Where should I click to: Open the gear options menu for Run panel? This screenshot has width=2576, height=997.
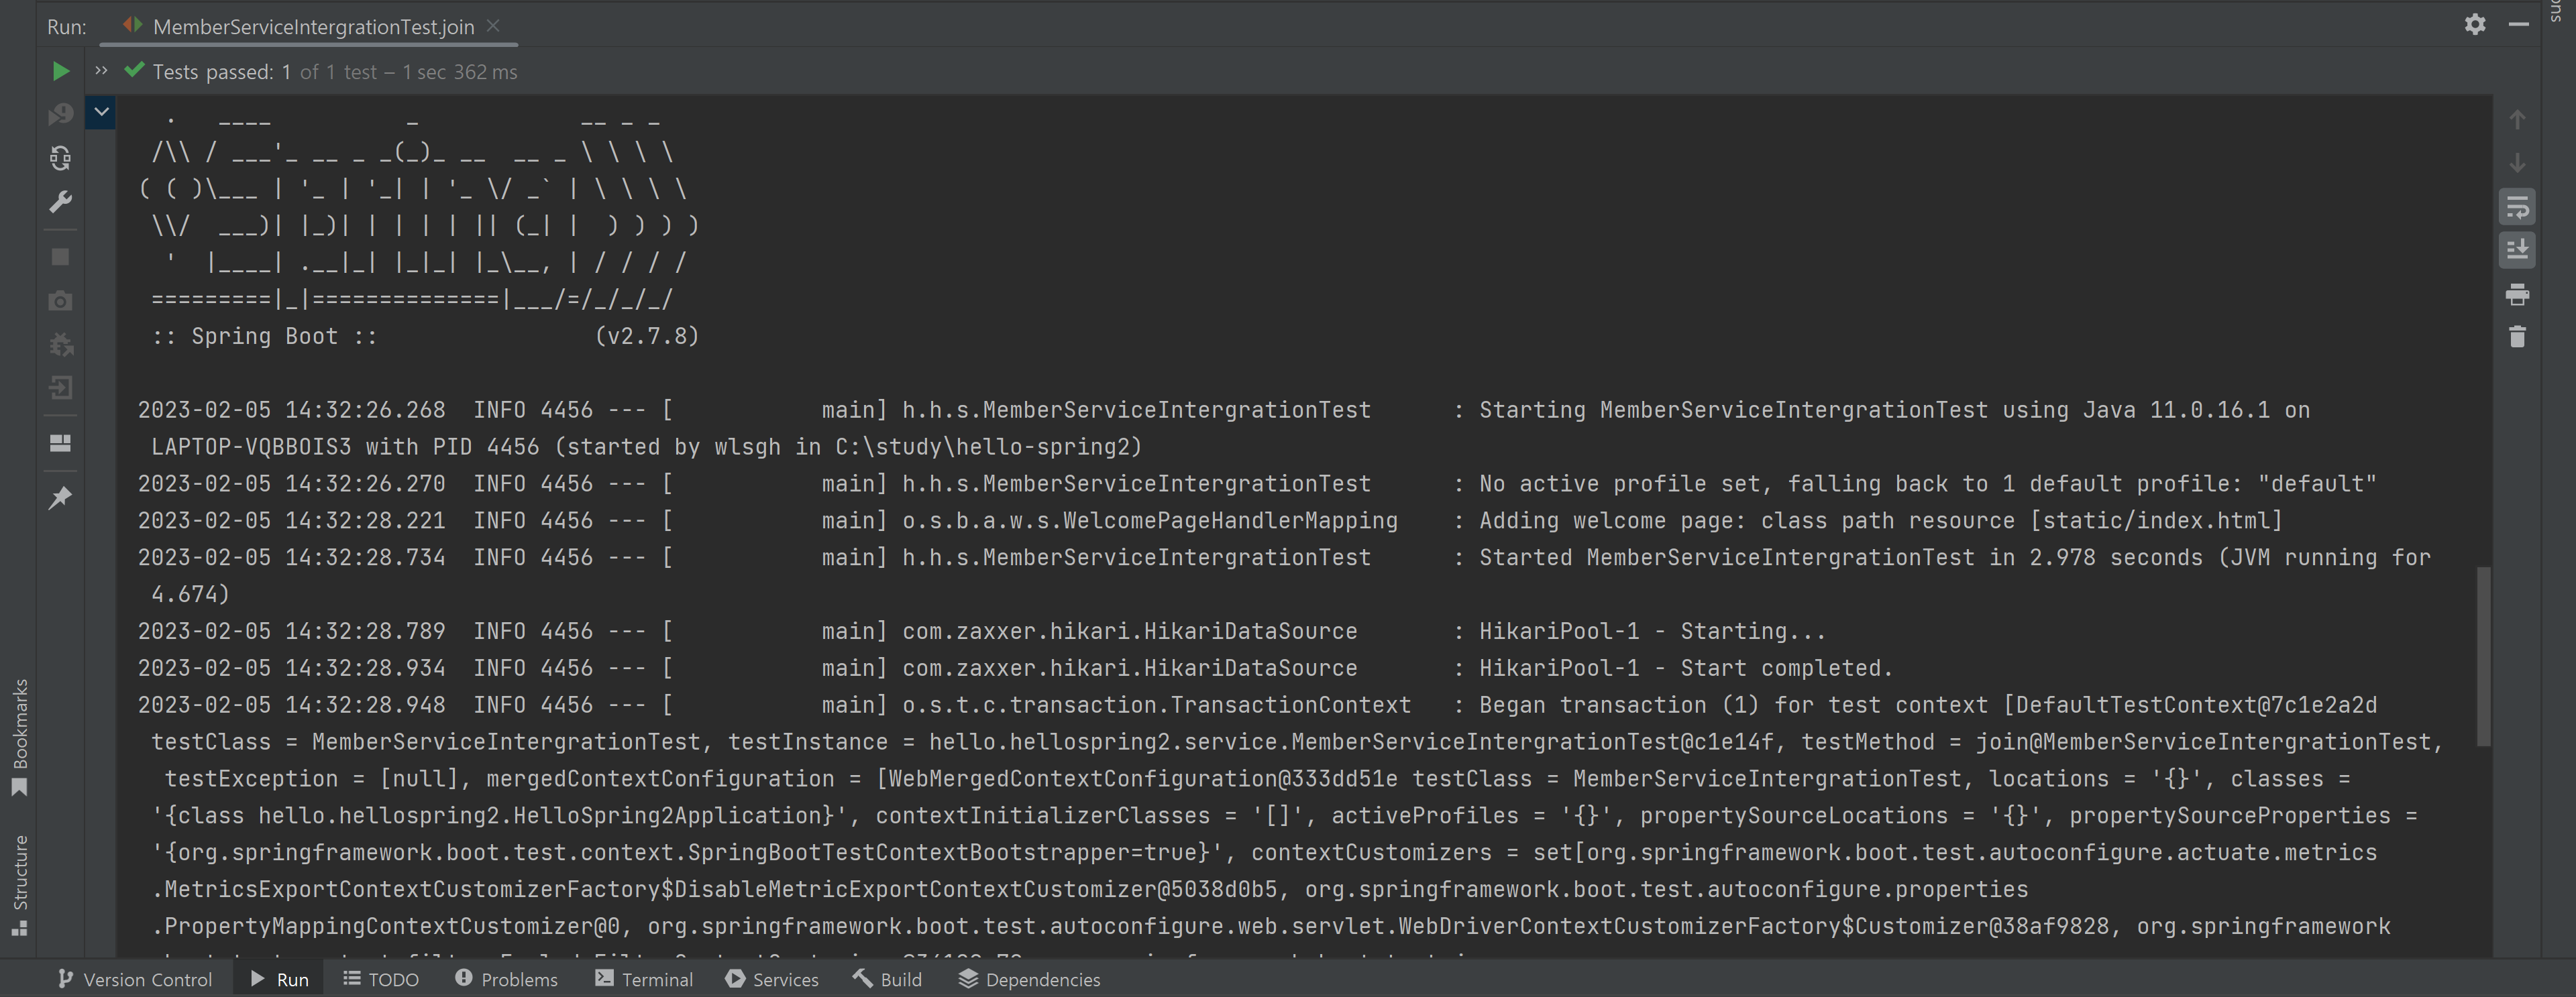point(2474,24)
